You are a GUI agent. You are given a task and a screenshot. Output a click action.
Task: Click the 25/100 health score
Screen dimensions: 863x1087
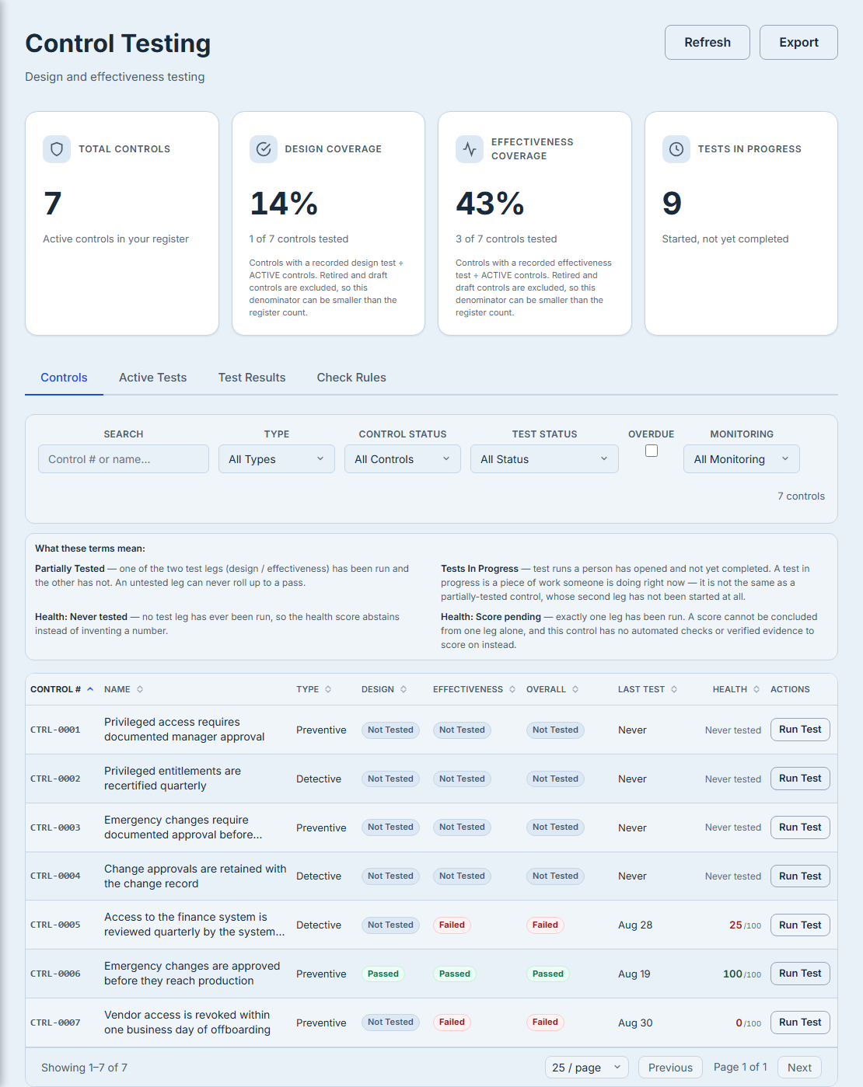point(745,925)
